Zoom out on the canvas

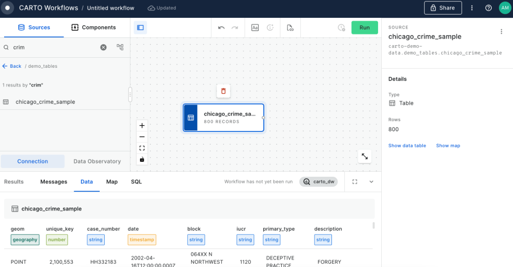click(x=142, y=137)
